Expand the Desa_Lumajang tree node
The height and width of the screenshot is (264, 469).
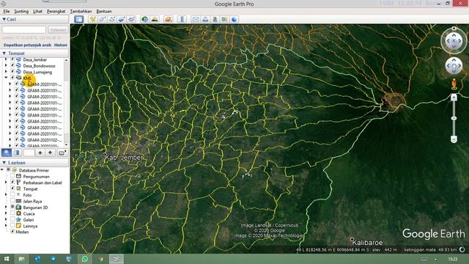(x=6, y=72)
